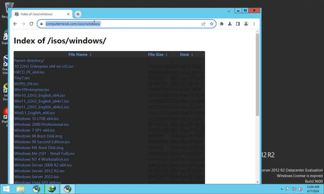Click the Tiny7.iso file link
324x194 pixels.
coord(22,78)
